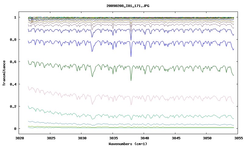Click the y-axis tick label 0.8

pos(13,40)
